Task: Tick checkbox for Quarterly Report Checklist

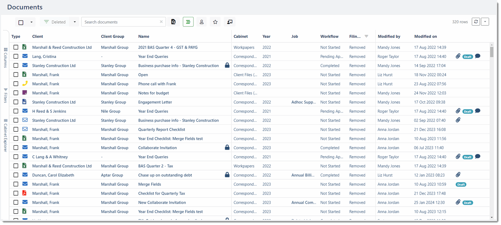Action: coord(16,129)
